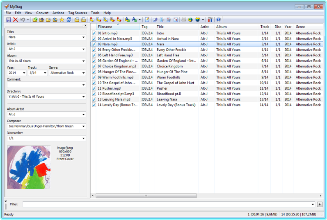The image size is (327, 220).
Task: Click the Actions (Quick) blue A icon
Action: pos(134,20)
